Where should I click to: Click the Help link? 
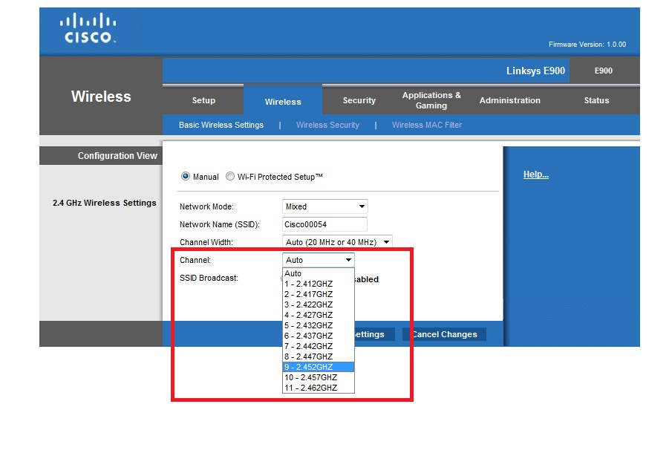coord(536,175)
